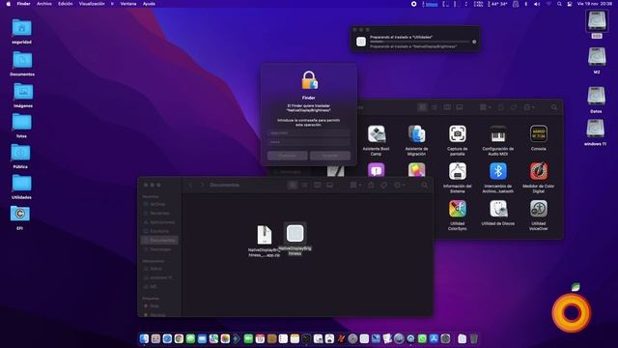This screenshot has width=618, height=348.
Task: Open Messages from the Dock
Action: 190,338
